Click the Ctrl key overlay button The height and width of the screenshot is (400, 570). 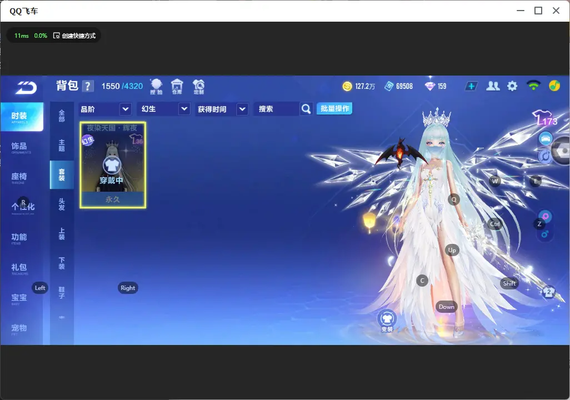pos(495,224)
